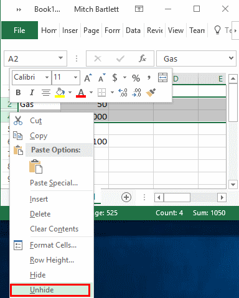This screenshot has width=239, height=298.
Task: Click the Sum: 1050 status bar value
Action: click(209, 213)
